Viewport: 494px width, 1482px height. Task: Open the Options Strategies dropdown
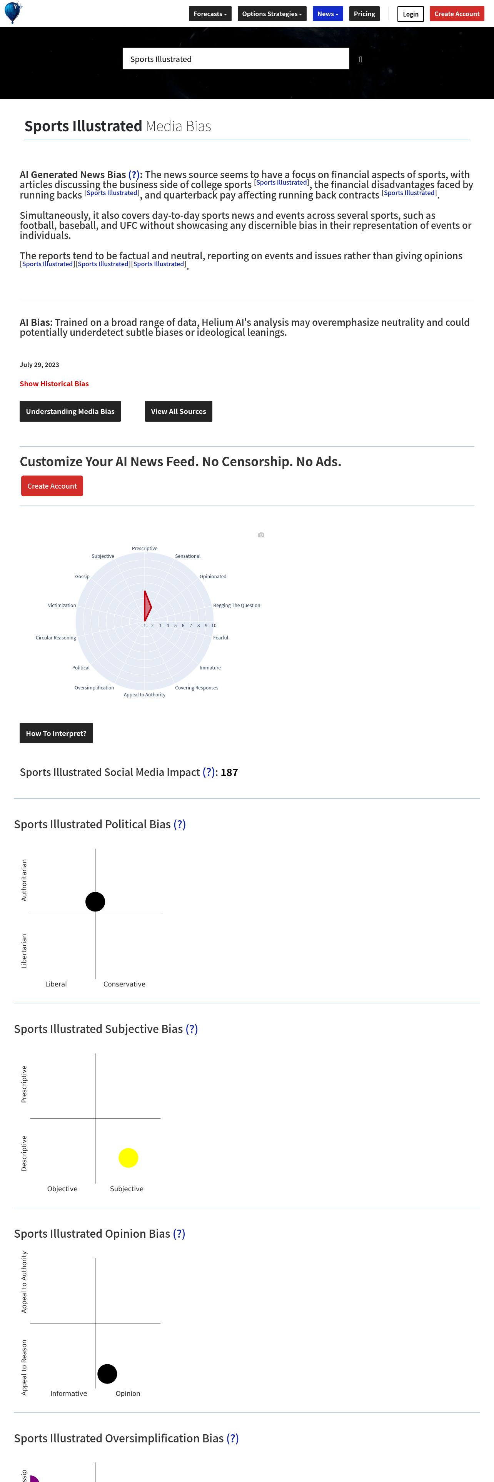tap(272, 14)
